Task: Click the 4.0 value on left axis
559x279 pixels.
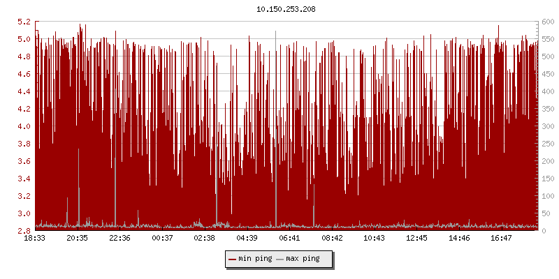Action: click(x=24, y=126)
